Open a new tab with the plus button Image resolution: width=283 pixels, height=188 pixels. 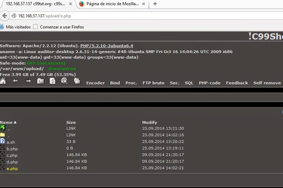click(155, 4)
